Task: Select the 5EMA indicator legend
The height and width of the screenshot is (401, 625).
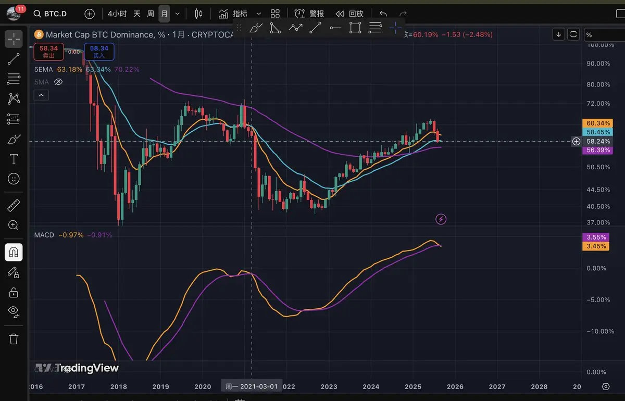Action: tap(43, 69)
